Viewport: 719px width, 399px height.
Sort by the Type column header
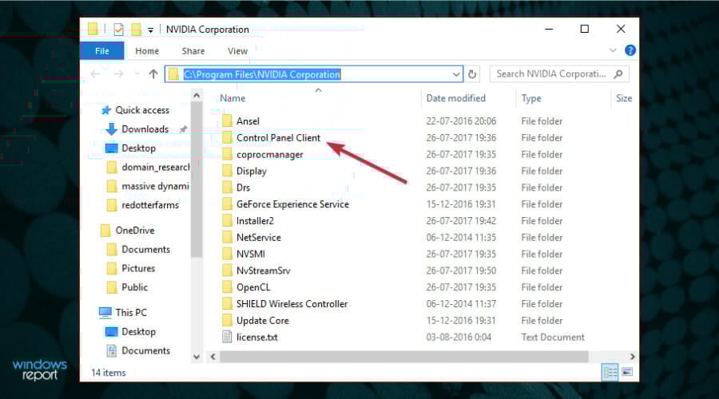click(531, 98)
